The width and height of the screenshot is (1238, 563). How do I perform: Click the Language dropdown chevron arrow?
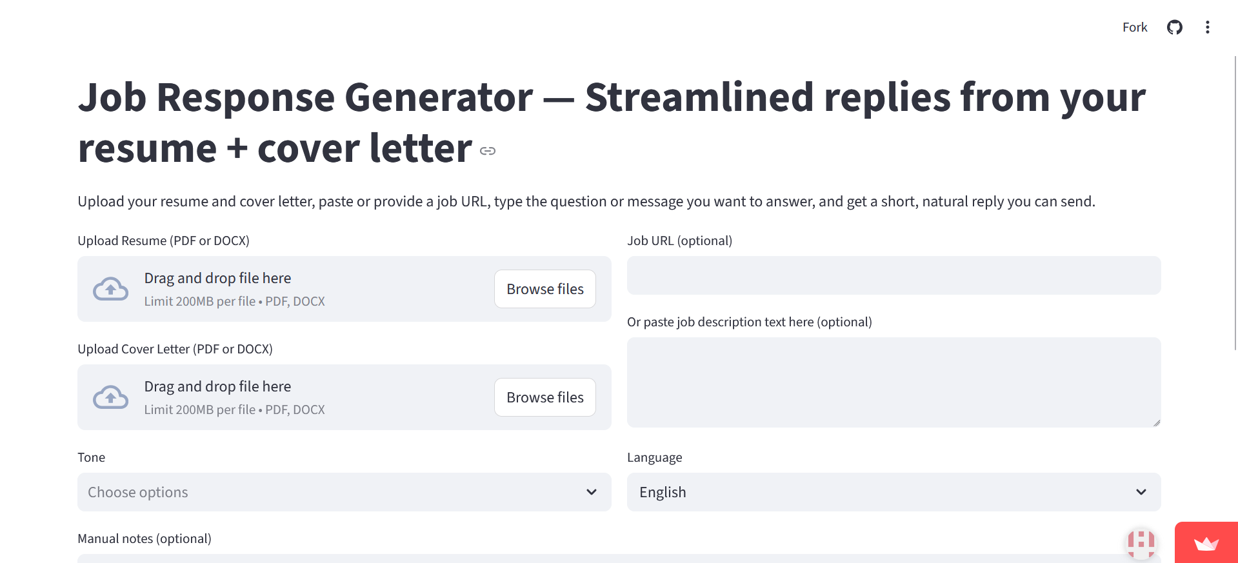click(x=1141, y=492)
